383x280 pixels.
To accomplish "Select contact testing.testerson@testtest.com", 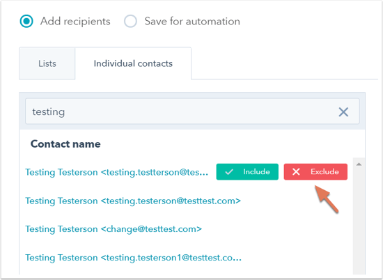I will [133, 201].
